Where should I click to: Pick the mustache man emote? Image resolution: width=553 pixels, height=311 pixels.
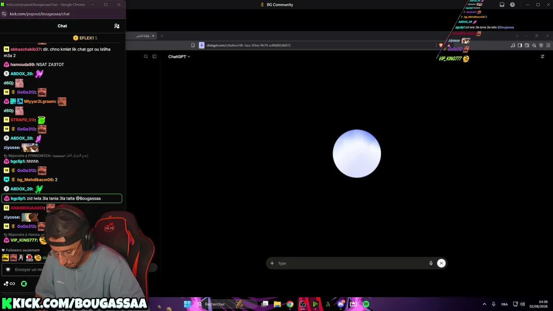(x=13, y=257)
